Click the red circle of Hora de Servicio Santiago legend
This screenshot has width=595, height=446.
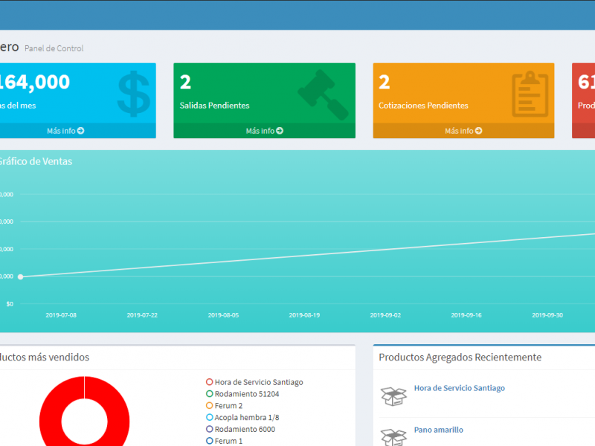coord(210,382)
